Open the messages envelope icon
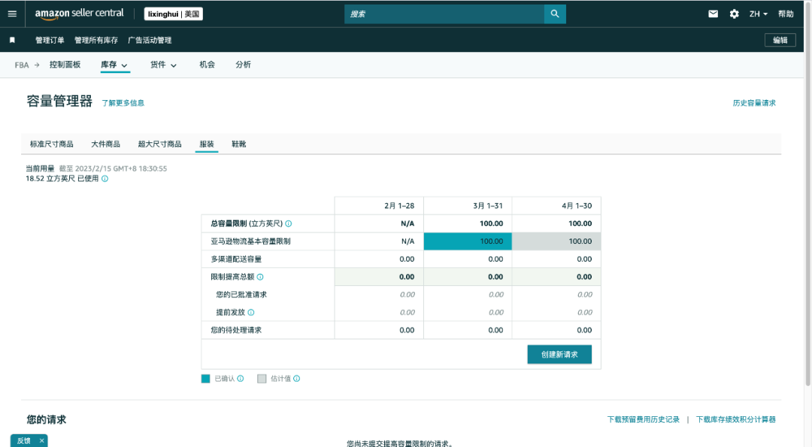812x447 pixels. pos(713,14)
